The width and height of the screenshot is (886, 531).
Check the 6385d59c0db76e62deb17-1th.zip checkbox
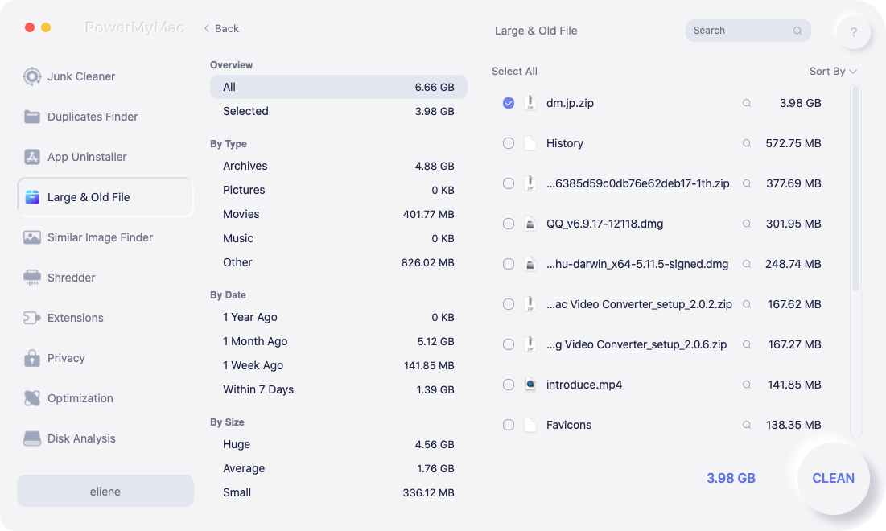[x=509, y=183]
